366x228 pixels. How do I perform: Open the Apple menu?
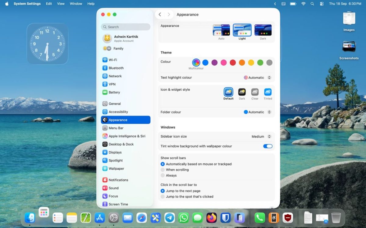click(7, 4)
